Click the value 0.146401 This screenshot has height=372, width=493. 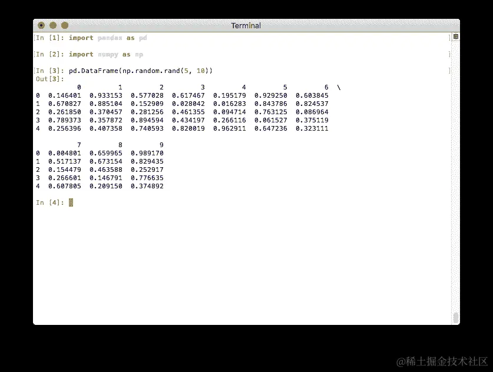click(x=64, y=95)
